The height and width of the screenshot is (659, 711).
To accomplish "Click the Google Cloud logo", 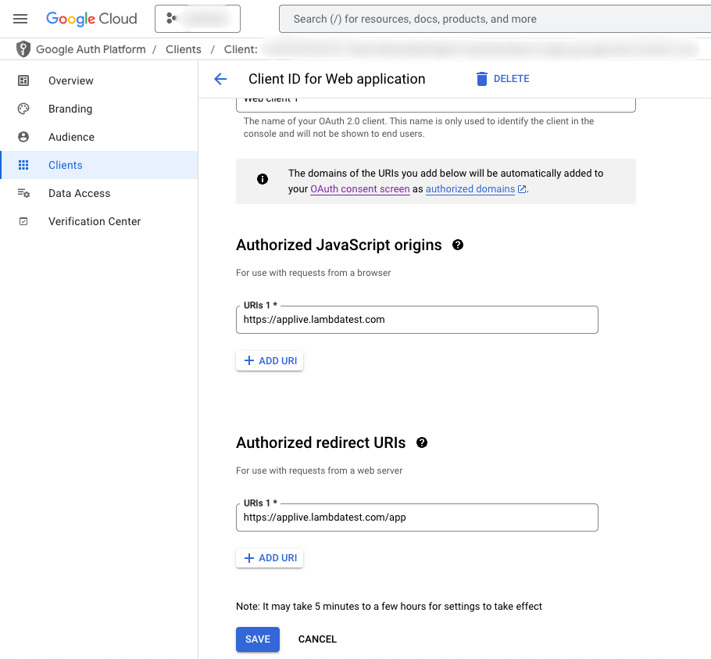I will coord(91,19).
